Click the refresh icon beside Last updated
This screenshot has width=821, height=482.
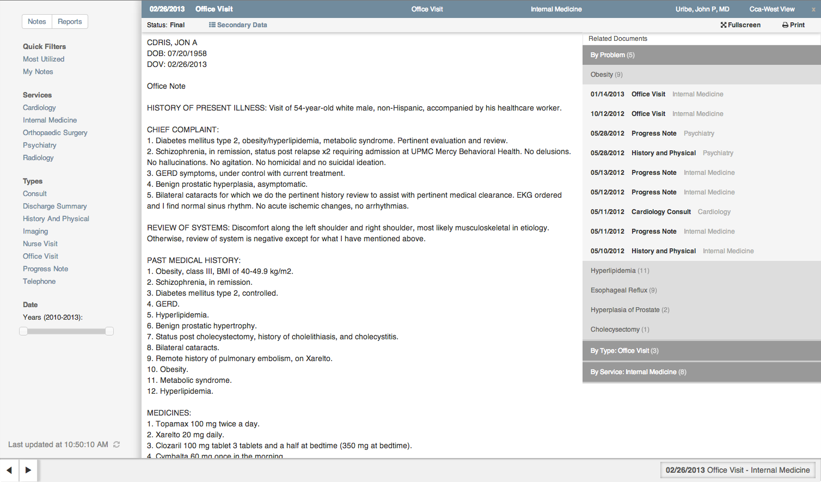(x=117, y=444)
